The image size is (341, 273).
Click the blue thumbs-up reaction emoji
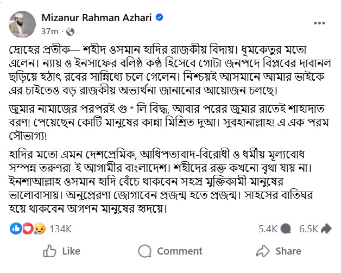pos(16,228)
